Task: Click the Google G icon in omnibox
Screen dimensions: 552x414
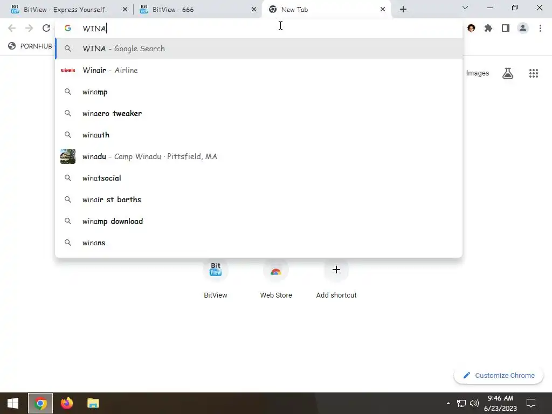Action: [x=68, y=28]
